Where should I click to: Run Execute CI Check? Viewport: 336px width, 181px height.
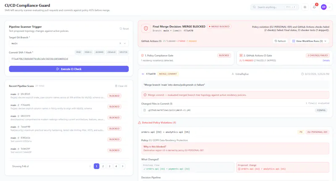coord(69,69)
